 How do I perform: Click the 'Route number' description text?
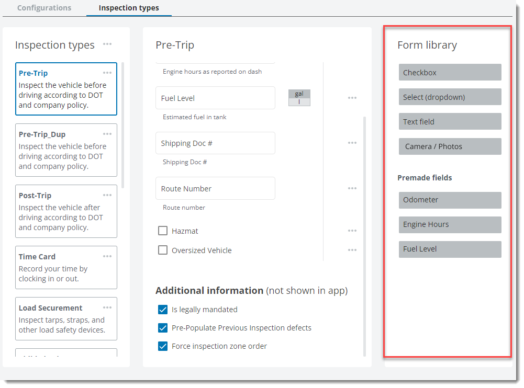[184, 208]
